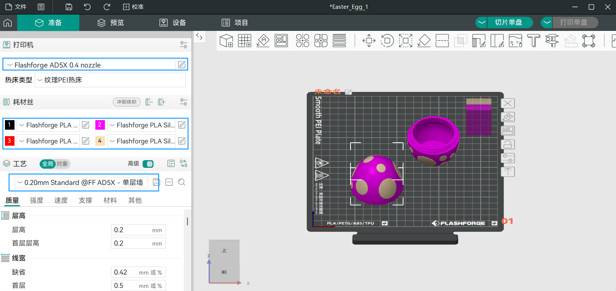Screen dimensions: 616x291
Task: Open the 强度 strength settings tab
Action: pos(37,200)
